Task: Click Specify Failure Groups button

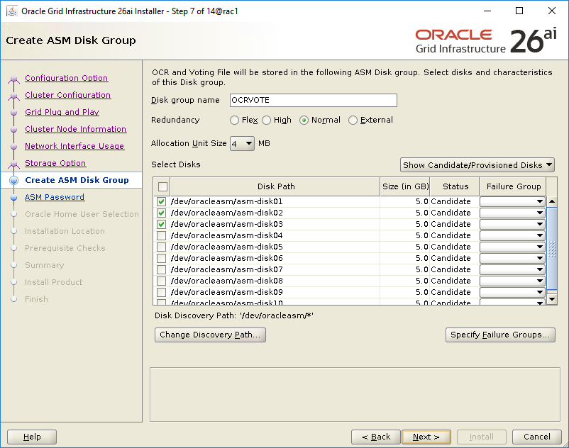Action: click(x=500, y=335)
